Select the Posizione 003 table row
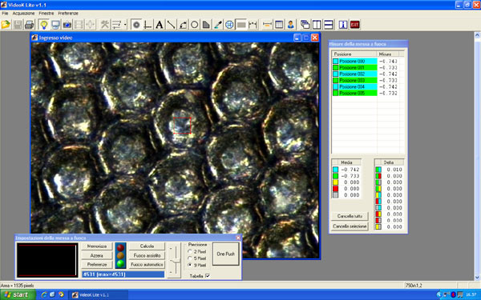 (x=368, y=80)
